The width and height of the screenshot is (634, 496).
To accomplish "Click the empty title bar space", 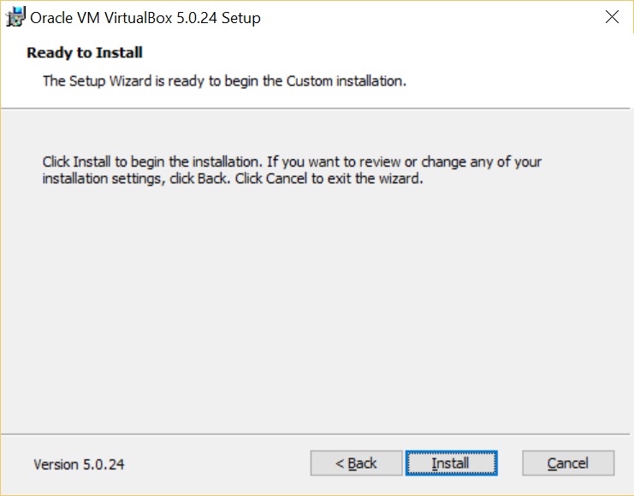I will [x=428, y=17].
